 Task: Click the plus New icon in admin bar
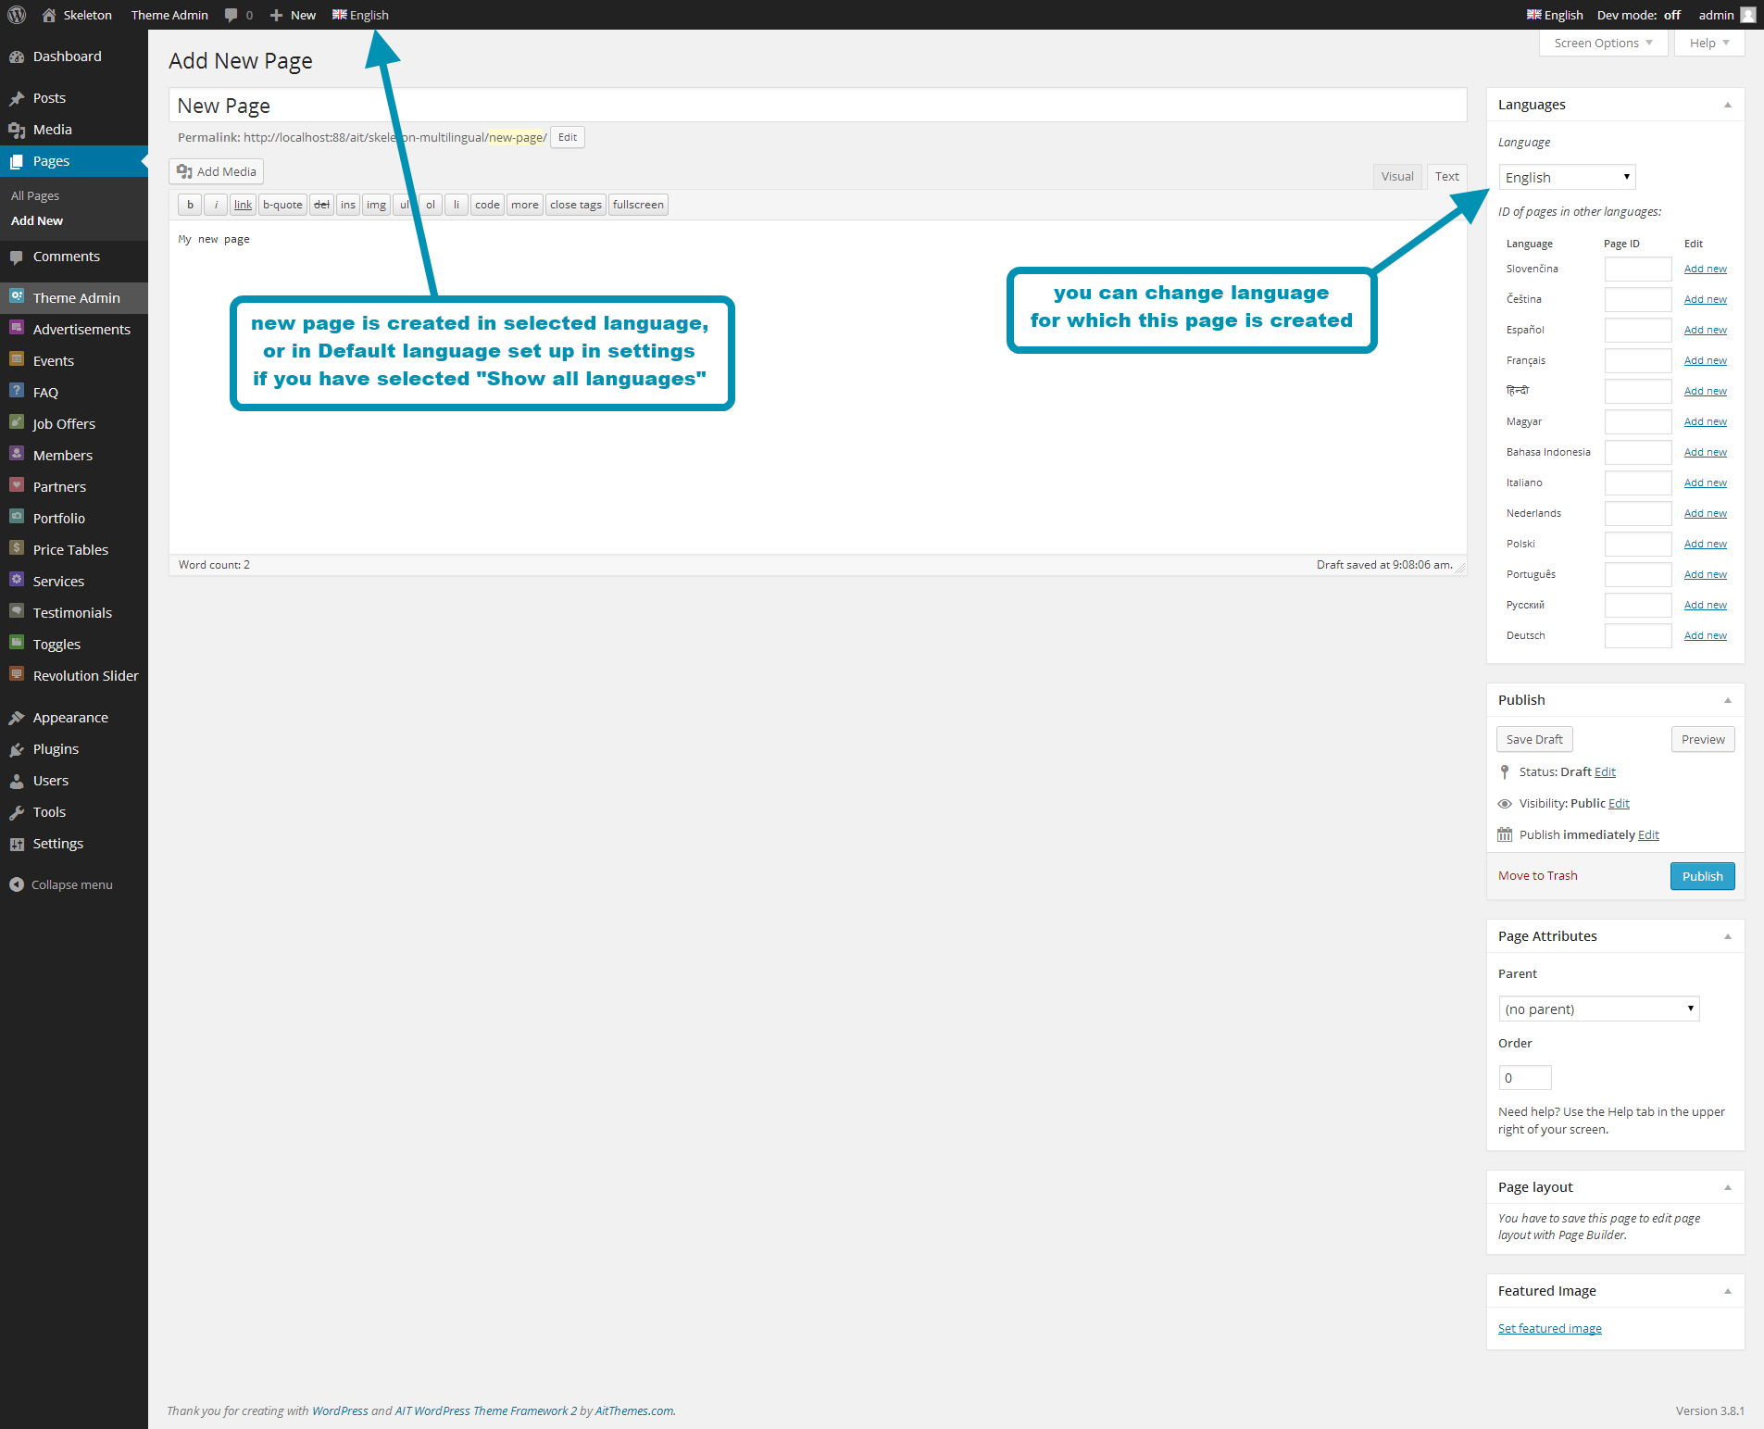(276, 15)
